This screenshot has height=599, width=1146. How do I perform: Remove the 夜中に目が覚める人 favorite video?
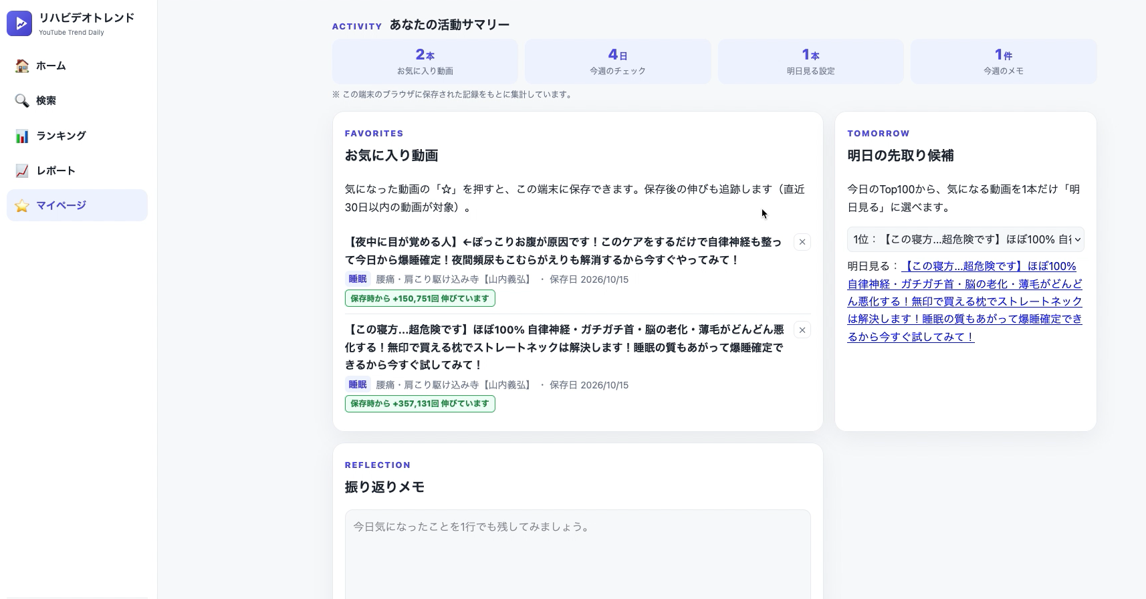point(802,242)
